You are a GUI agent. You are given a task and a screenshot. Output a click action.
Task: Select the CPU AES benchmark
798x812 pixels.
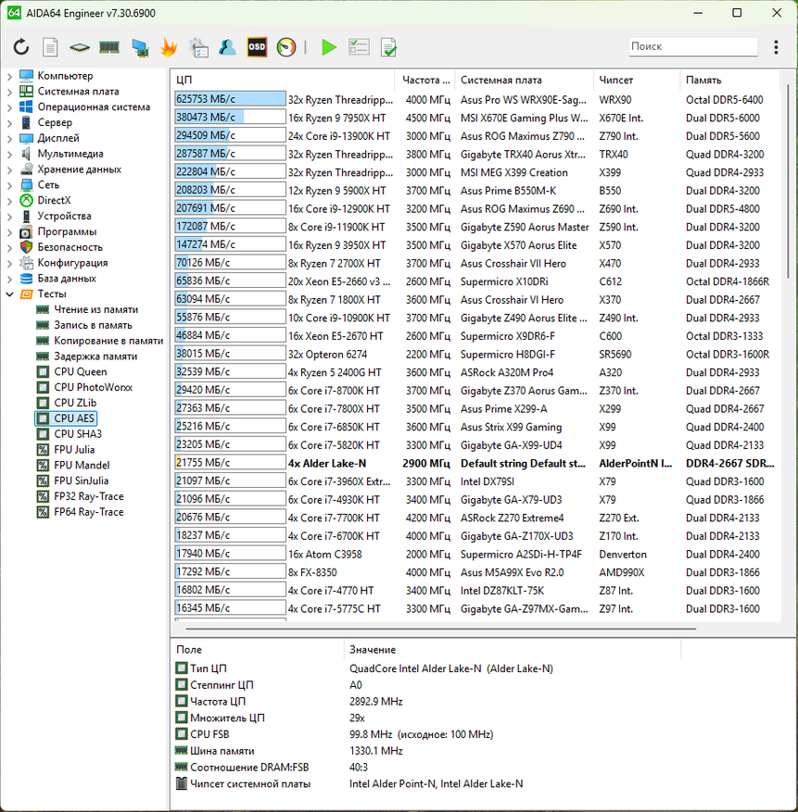(74, 418)
